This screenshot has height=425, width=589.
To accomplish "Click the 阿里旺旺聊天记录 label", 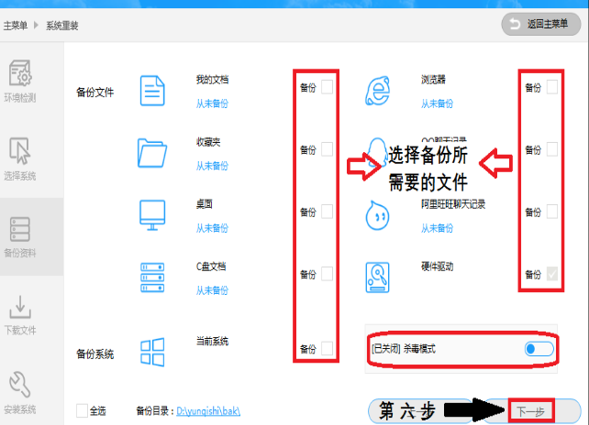I will [x=453, y=204].
